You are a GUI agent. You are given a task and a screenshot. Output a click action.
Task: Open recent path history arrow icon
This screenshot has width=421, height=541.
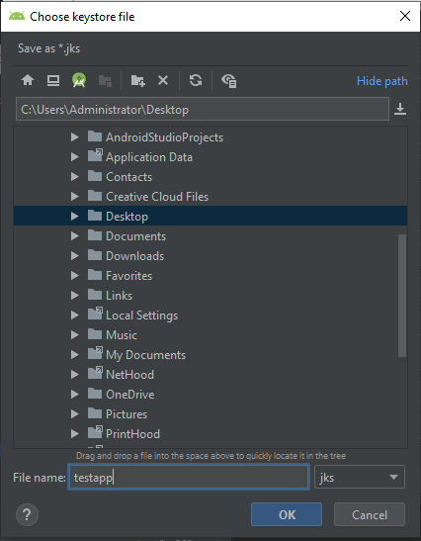pyautogui.click(x=400, y=109)
